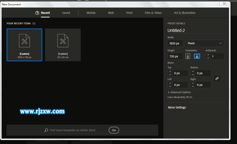Toggle the bleed link chain icon
Image resolution: width=237 pixels, height=144 pixels.
(x=217, y=78)
